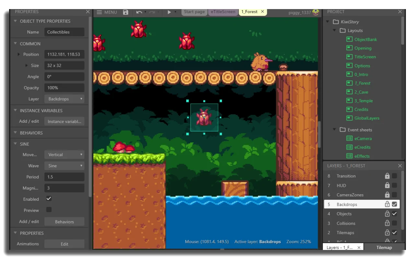The width and height of the screenshot is (415, 259).
Task: Click the eCamera event sheet icon
Action: tap(349, 138)
